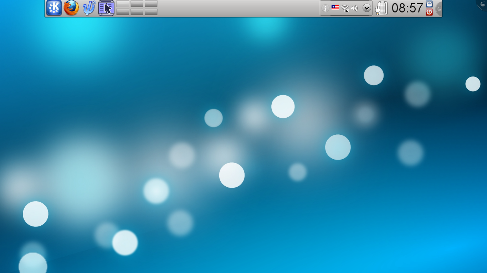Open the blue psi-symbol application icon
This screenshot has height=273, width=487.
point(89,8)
